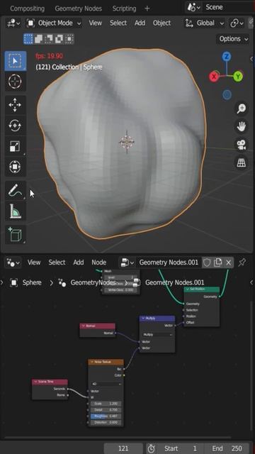The width and height of the screenshot is (255, 454).
Task: Select the Select Box tool in viewport toolbar
Action: [16, 61]
